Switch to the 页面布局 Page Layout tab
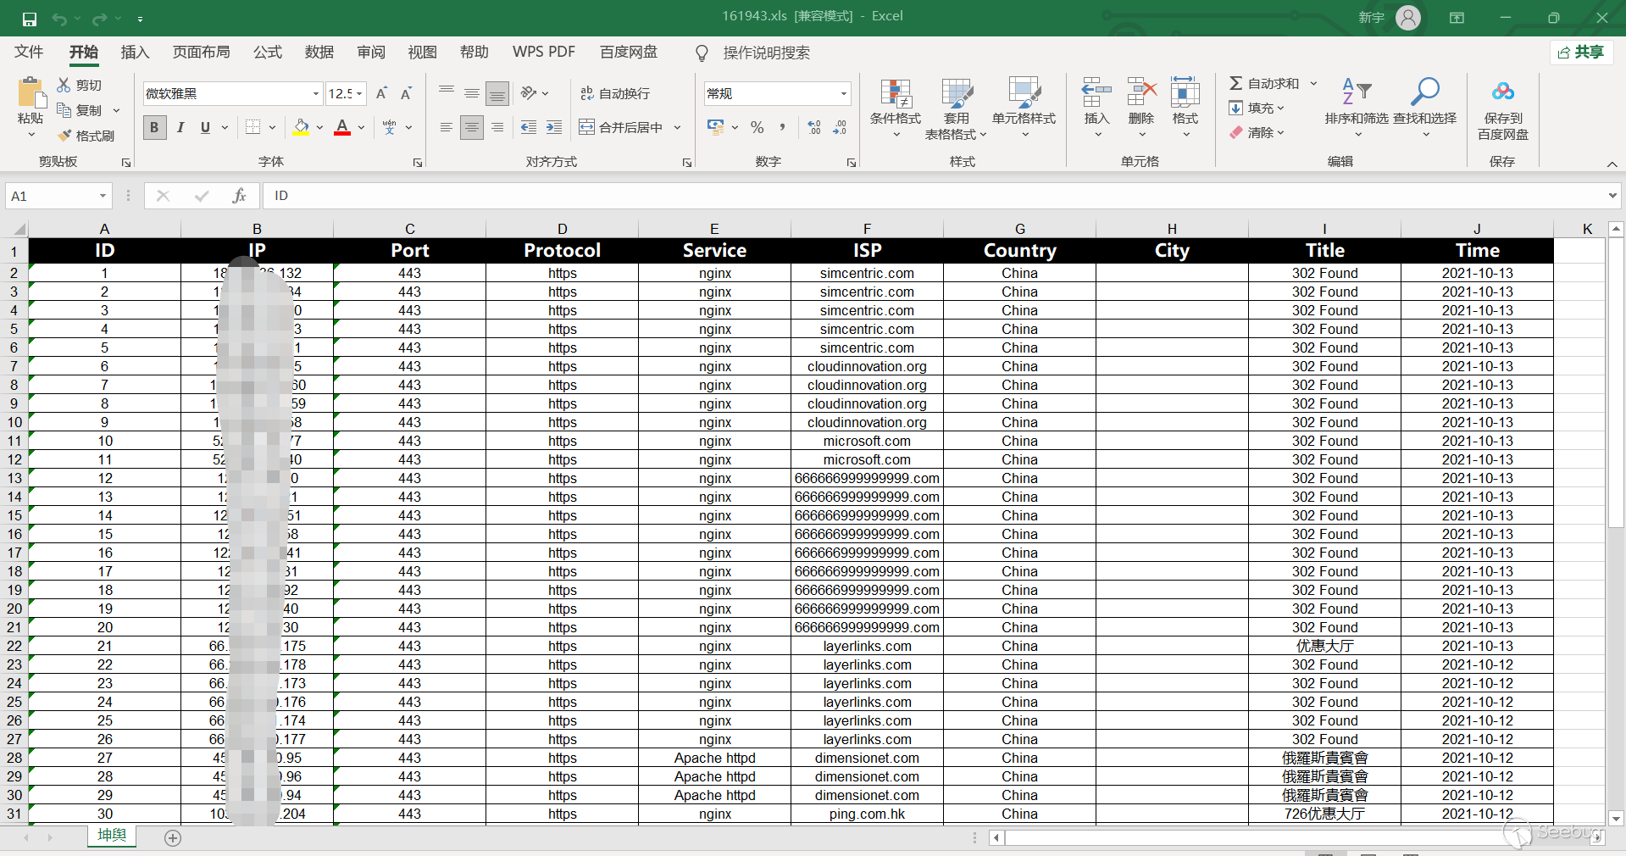The height and width of the screenshot is (856, 1626). tap(202, 53)
